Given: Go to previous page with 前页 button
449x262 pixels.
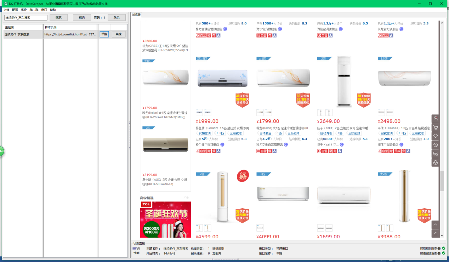Looking at the screenshot, I should [x=82, y=17].
